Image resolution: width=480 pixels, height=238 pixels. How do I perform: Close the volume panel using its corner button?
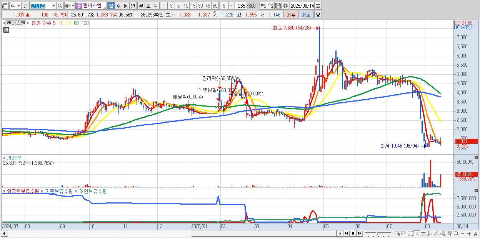pos(477,158)
